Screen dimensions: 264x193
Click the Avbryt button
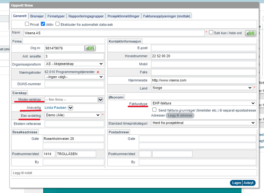(x=248, y=183)
